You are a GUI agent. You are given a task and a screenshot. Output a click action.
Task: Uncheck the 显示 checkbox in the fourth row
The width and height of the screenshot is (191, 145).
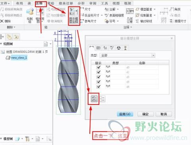tap(98, 82)
